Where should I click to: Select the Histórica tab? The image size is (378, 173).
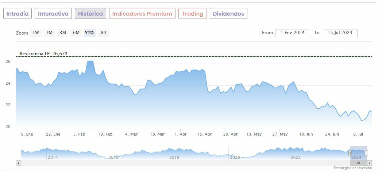click(x=90, y=14)
